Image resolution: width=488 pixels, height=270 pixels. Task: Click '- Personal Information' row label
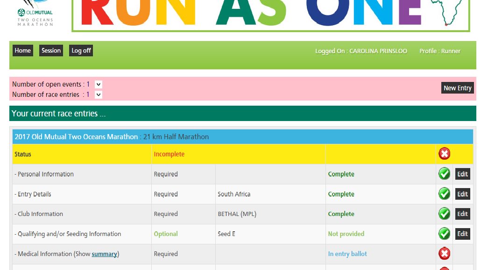pyautogui.click(x=44, y=174)
